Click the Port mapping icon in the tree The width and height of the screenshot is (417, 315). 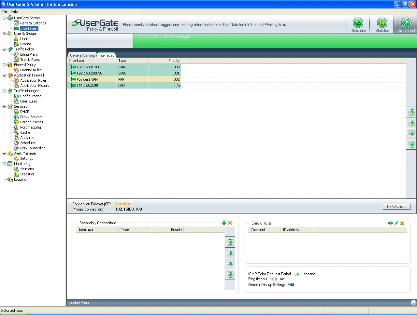point(16,127)
